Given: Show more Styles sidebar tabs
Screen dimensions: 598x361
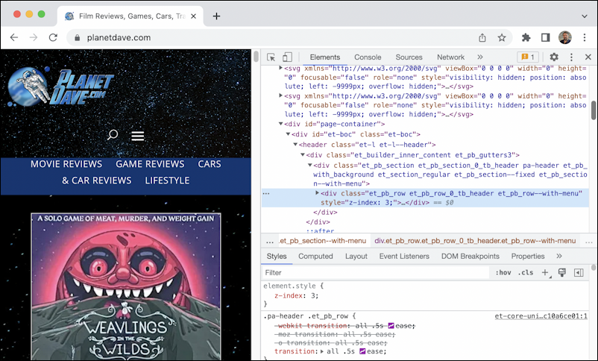Looking at the screenshot, I should (559, 256).
